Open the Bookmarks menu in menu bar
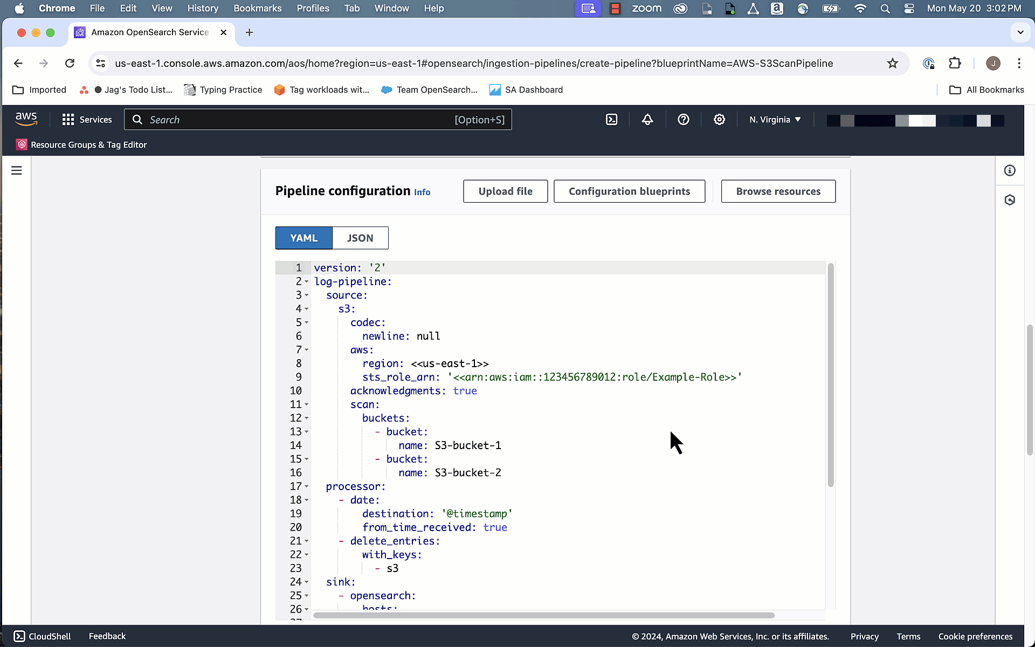 (x=257, y=8)
